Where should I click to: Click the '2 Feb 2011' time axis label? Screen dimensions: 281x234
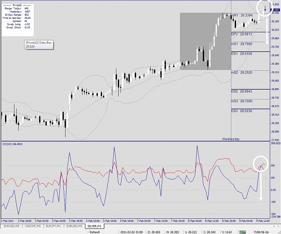[8, 221]
